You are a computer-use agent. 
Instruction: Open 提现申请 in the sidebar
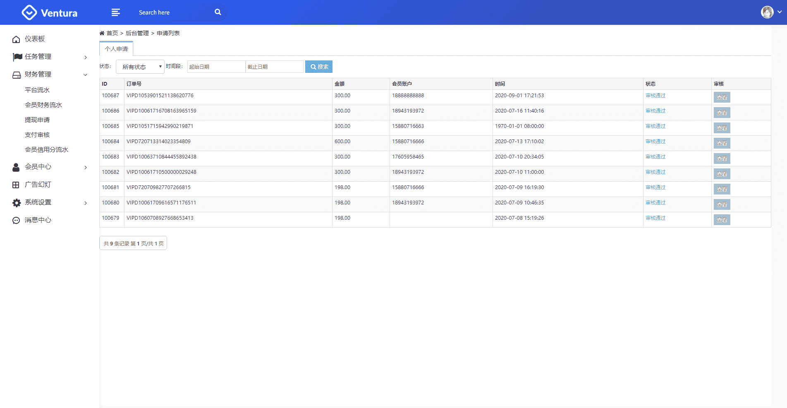coord(37,120)
